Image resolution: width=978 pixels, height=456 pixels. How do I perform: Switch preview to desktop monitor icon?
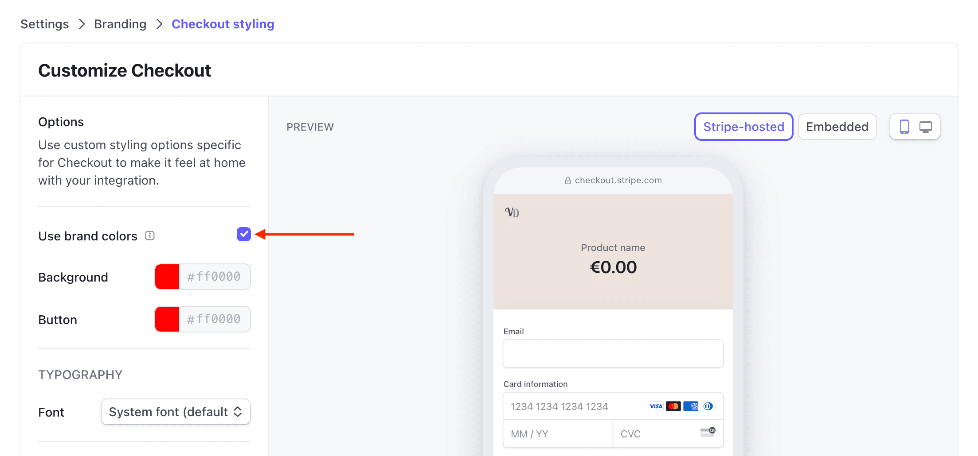tap(925, 127)
